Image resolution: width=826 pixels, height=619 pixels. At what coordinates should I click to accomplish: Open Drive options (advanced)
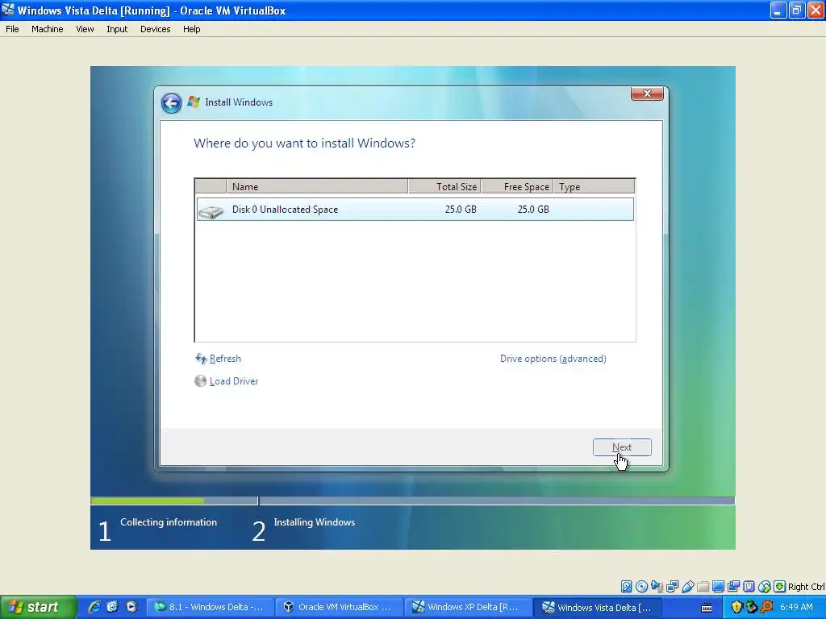pyautogui.click(x=553, y=359)
